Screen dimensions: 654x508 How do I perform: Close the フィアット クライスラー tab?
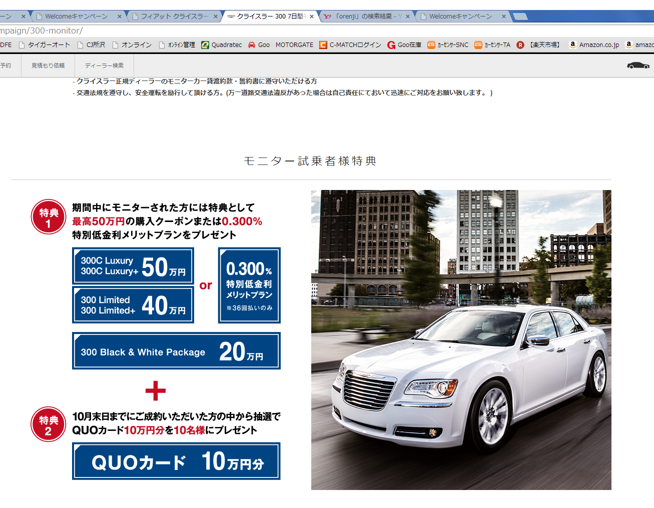coord(216,16)
